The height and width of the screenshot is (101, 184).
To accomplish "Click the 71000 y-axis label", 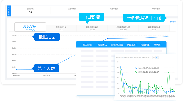I will (14, 35).
